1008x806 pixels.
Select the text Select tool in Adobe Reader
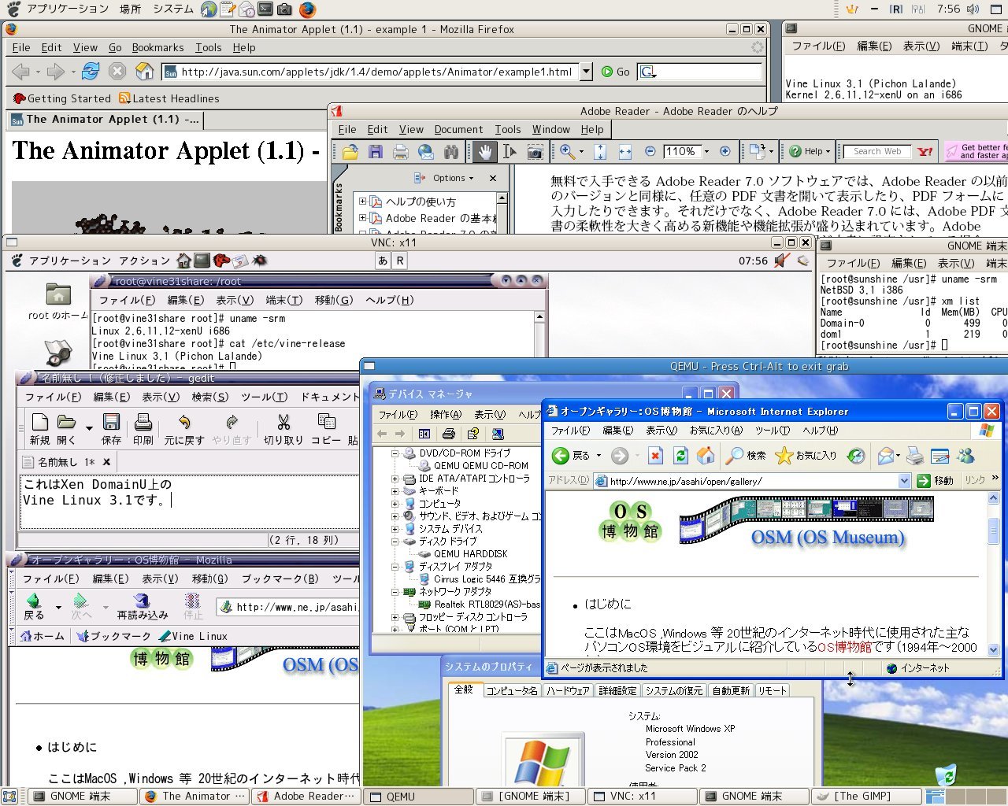coord(510,151)
